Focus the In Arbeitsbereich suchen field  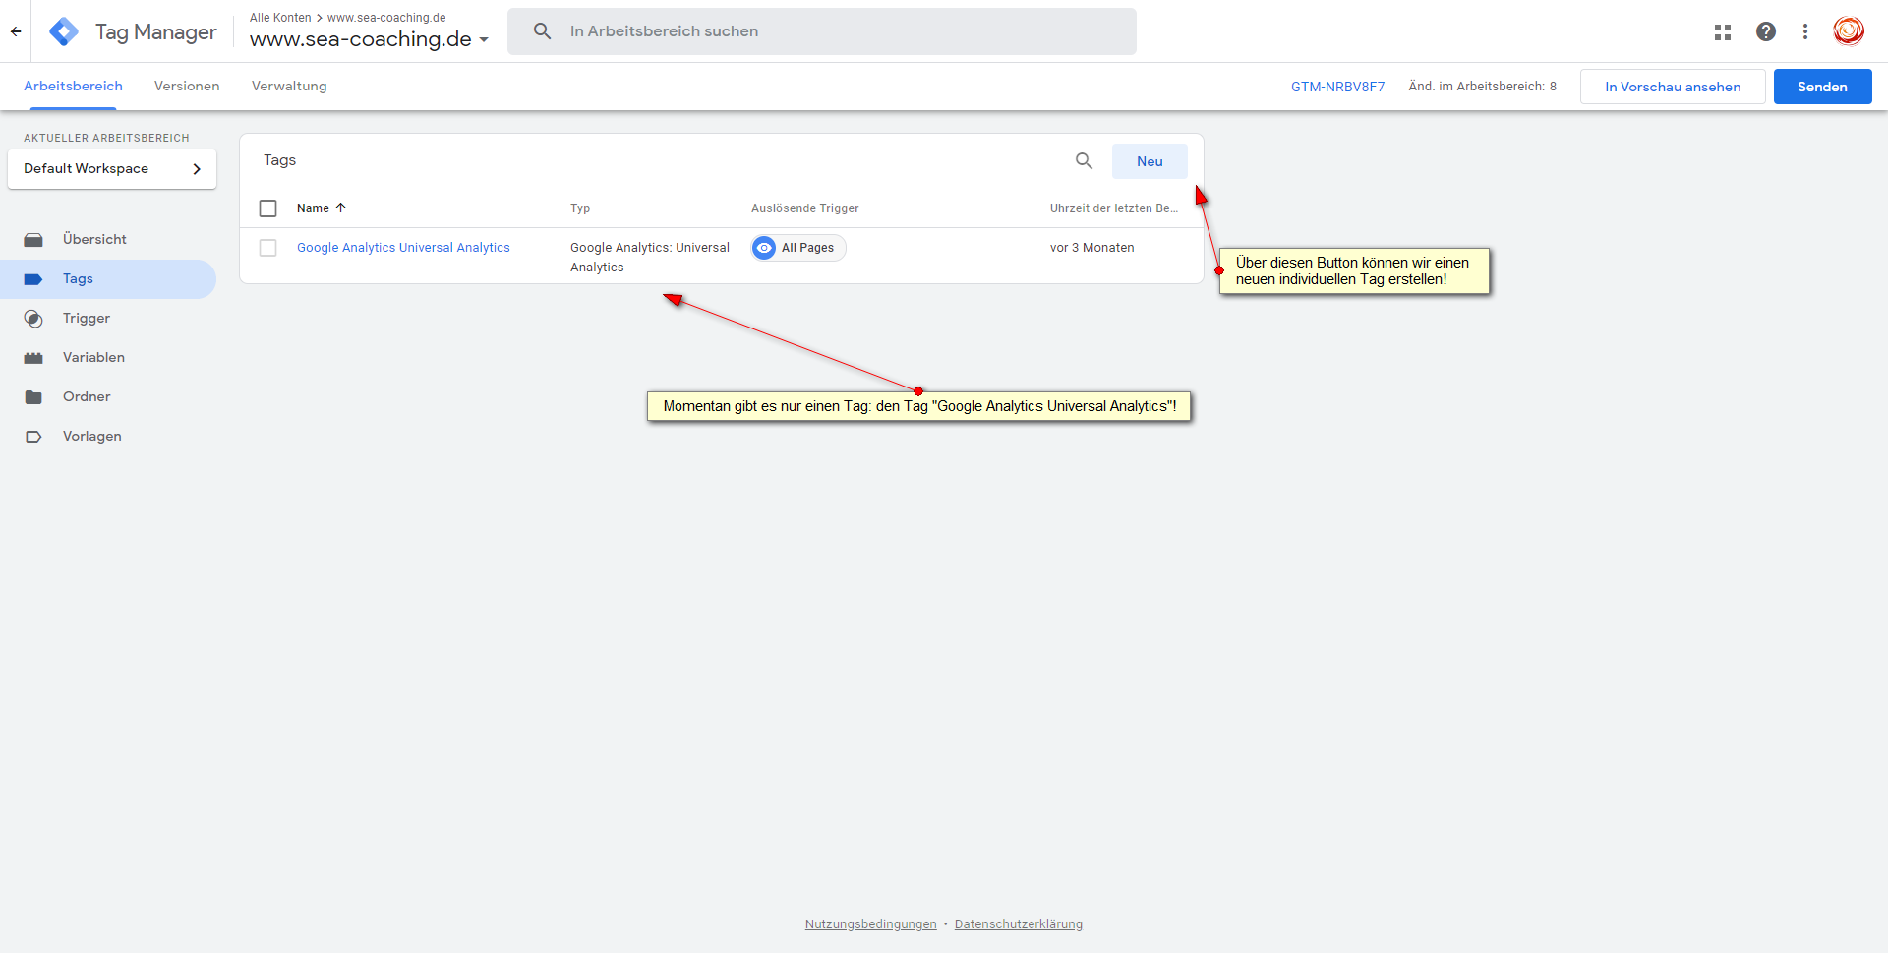(822, 31)
